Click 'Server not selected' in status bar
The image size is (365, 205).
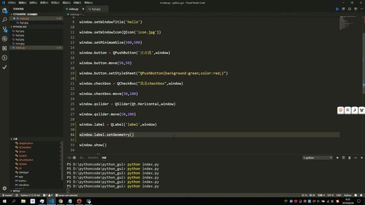click(x=67, y=195)
